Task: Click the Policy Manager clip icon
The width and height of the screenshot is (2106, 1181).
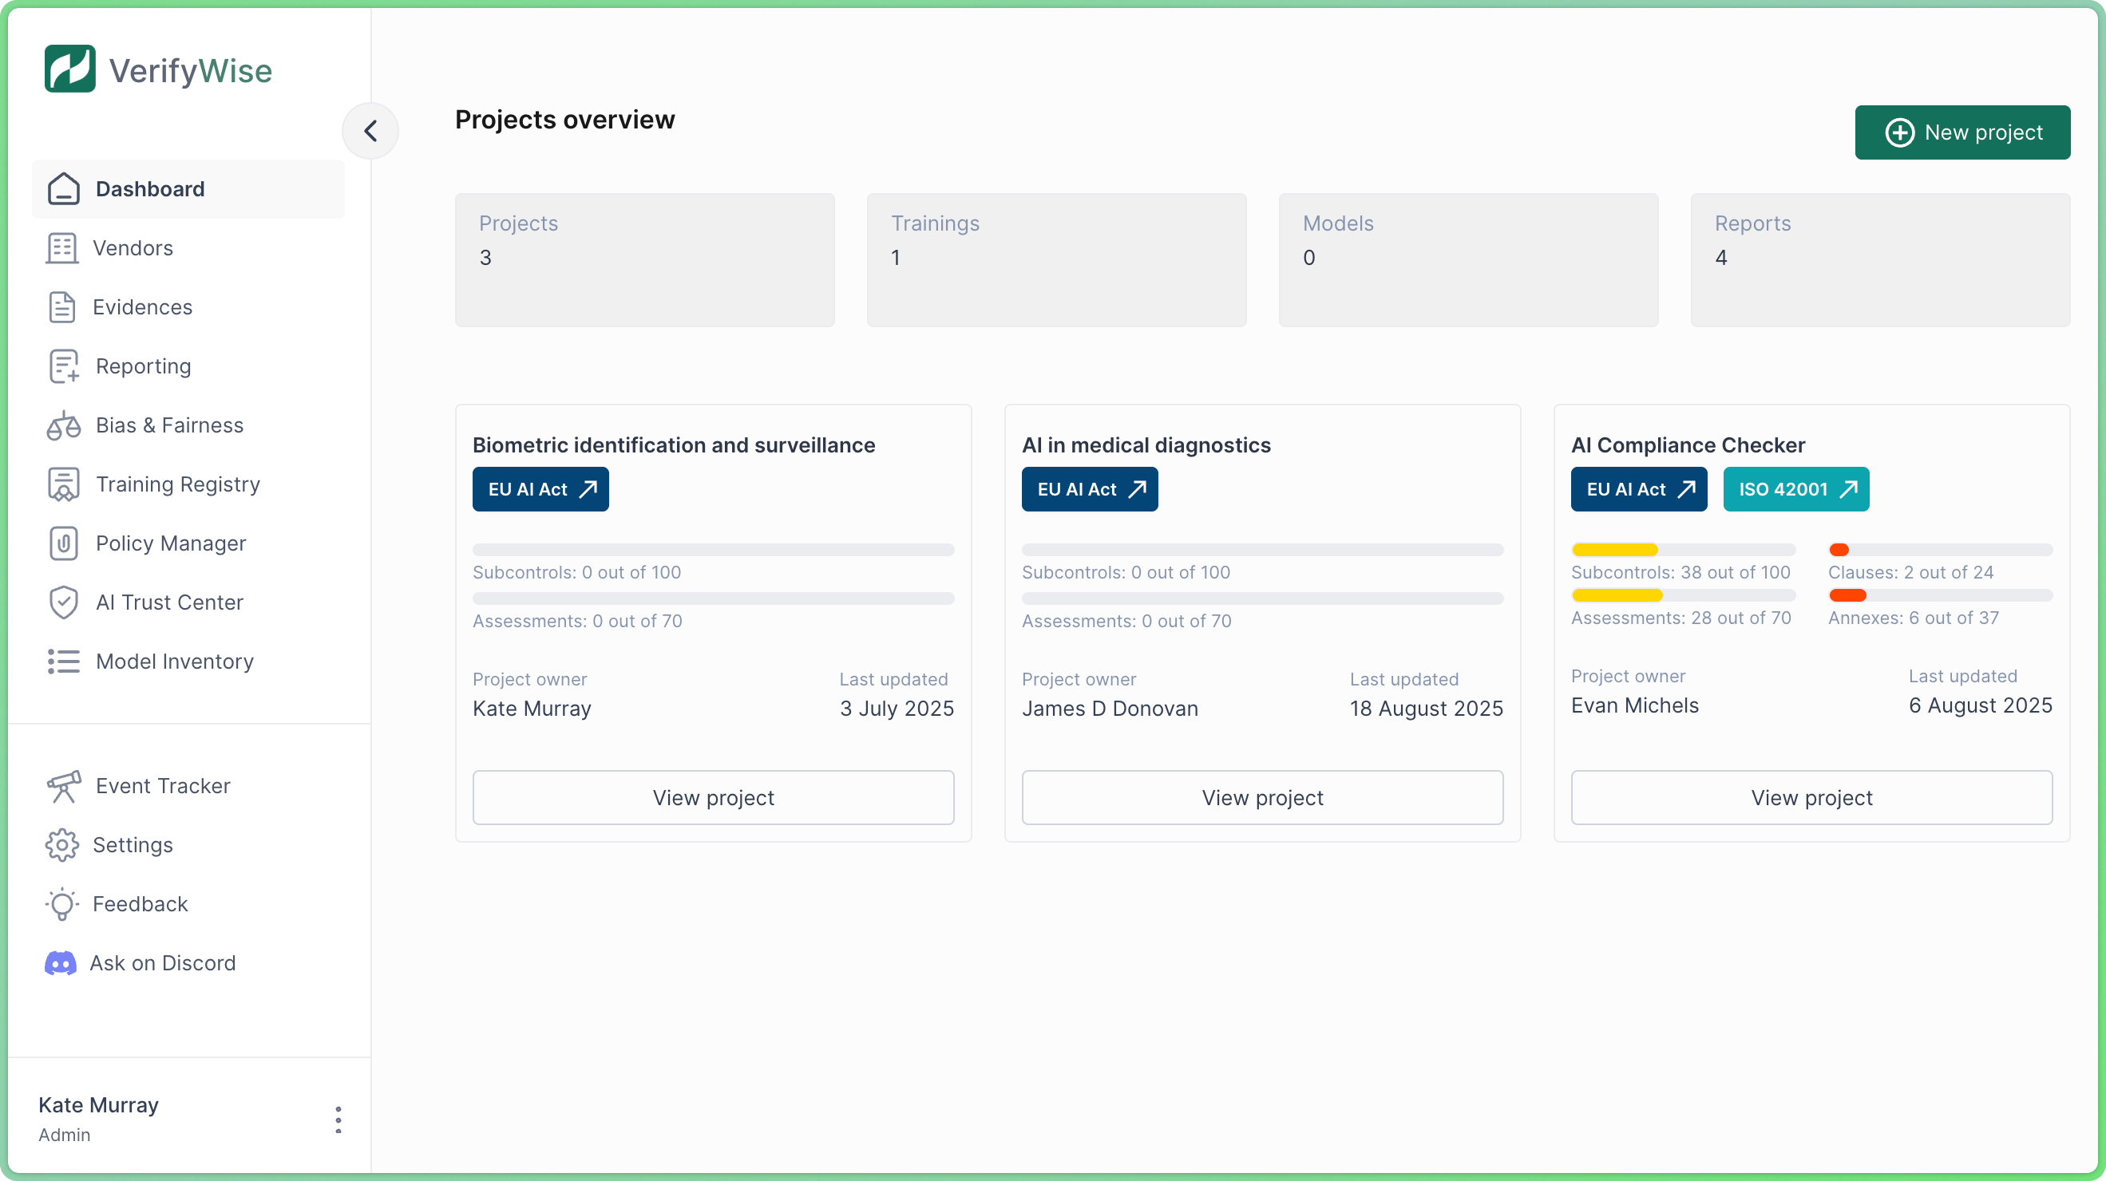Action: point(64,543)
